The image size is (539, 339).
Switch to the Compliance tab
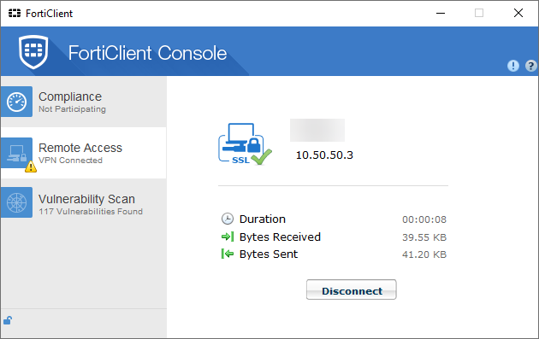(84, 102)
